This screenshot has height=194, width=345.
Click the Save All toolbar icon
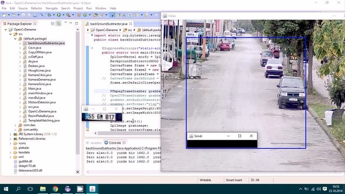tap(29, 15)
